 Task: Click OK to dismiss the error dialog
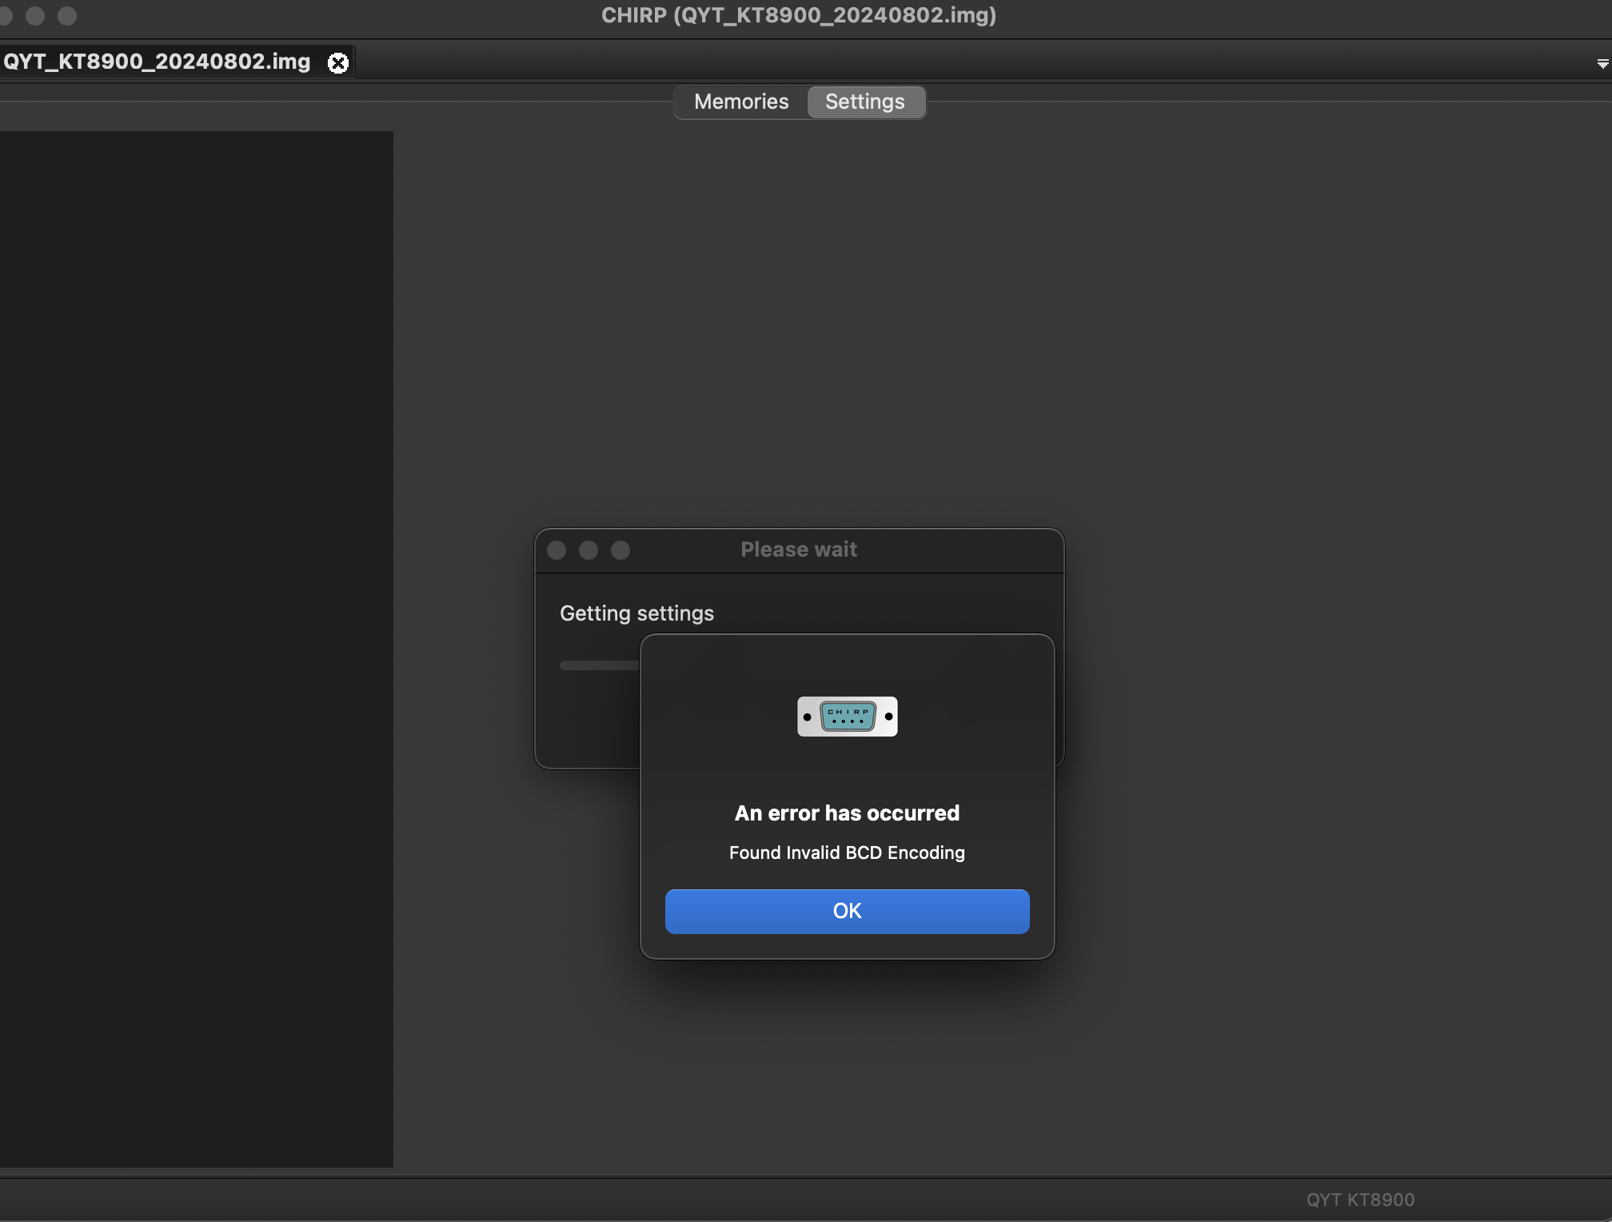(x=847, y=911)
